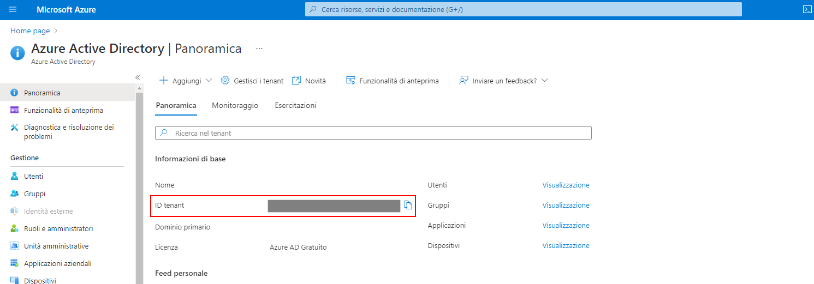Switch to the Esercitazioni tab
This screenshot has height=284, width=814.
coord(295,105)
